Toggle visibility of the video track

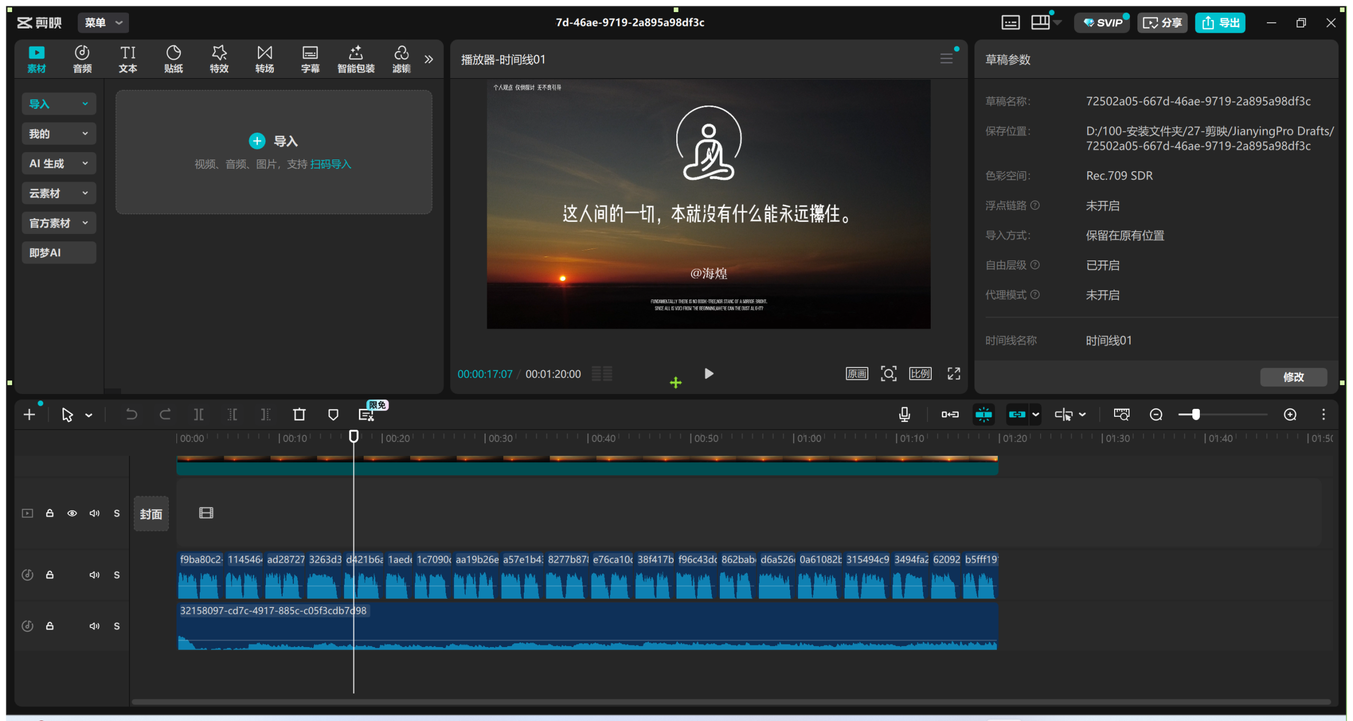tap(72, 513)
